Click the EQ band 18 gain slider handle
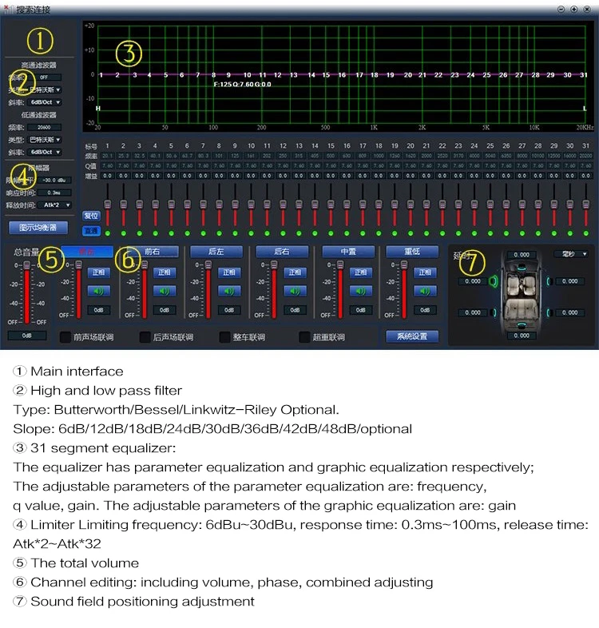This screenshot has height=628, width=599. pos(379,205)
